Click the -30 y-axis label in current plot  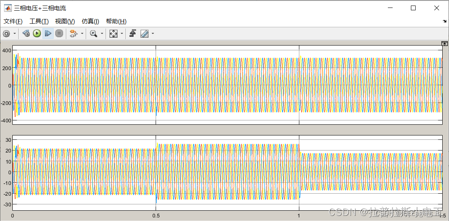[7, 204]
